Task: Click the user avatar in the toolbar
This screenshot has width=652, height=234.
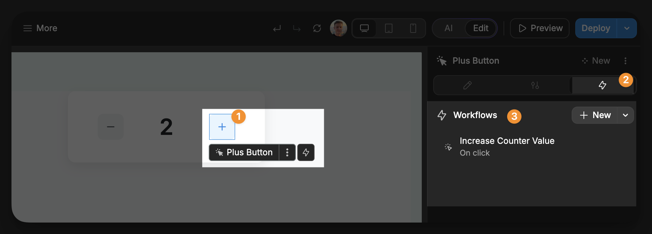Action: coord(338,28)
